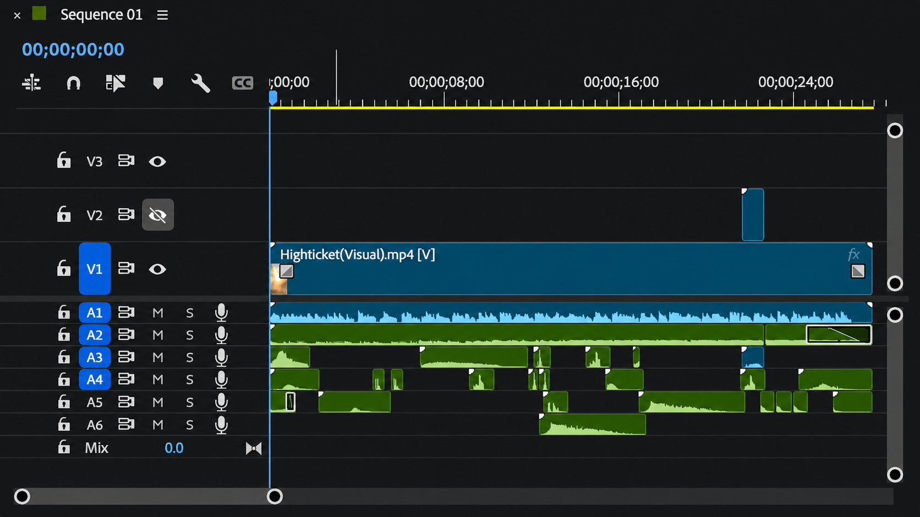Enable voice-over record on A1 microphone
920x517 pixels.
[221, 313]
